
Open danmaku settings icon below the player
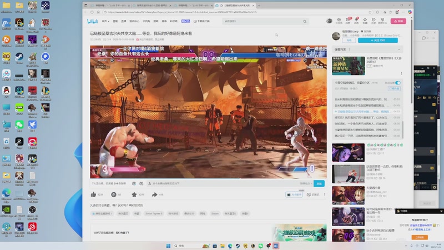click(142, 183)
